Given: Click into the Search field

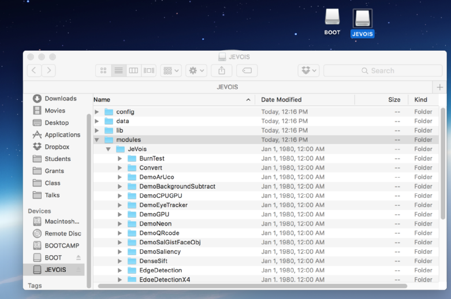Looking at the screenshot, I should [x=383, y=70].
